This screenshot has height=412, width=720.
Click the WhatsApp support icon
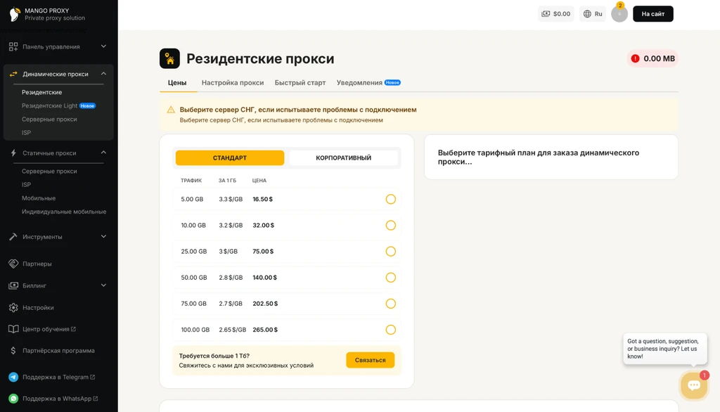click(13, 399)
